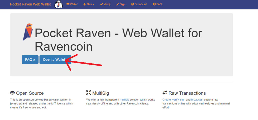Expand the New dropdown menu
This screenshot has height=120, width=258.
tap(89, 4)
